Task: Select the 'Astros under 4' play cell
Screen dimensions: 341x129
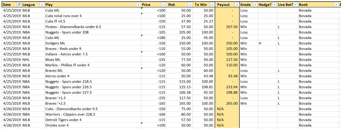Action: pyautogui.click(x=93, y=76)
